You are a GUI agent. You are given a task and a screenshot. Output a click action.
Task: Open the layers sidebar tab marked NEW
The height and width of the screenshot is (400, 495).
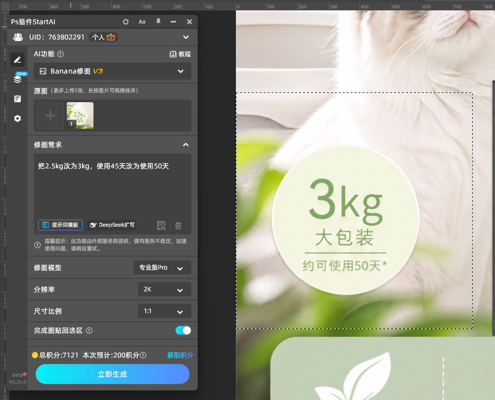pyautogui.click(x=18, y=79)
